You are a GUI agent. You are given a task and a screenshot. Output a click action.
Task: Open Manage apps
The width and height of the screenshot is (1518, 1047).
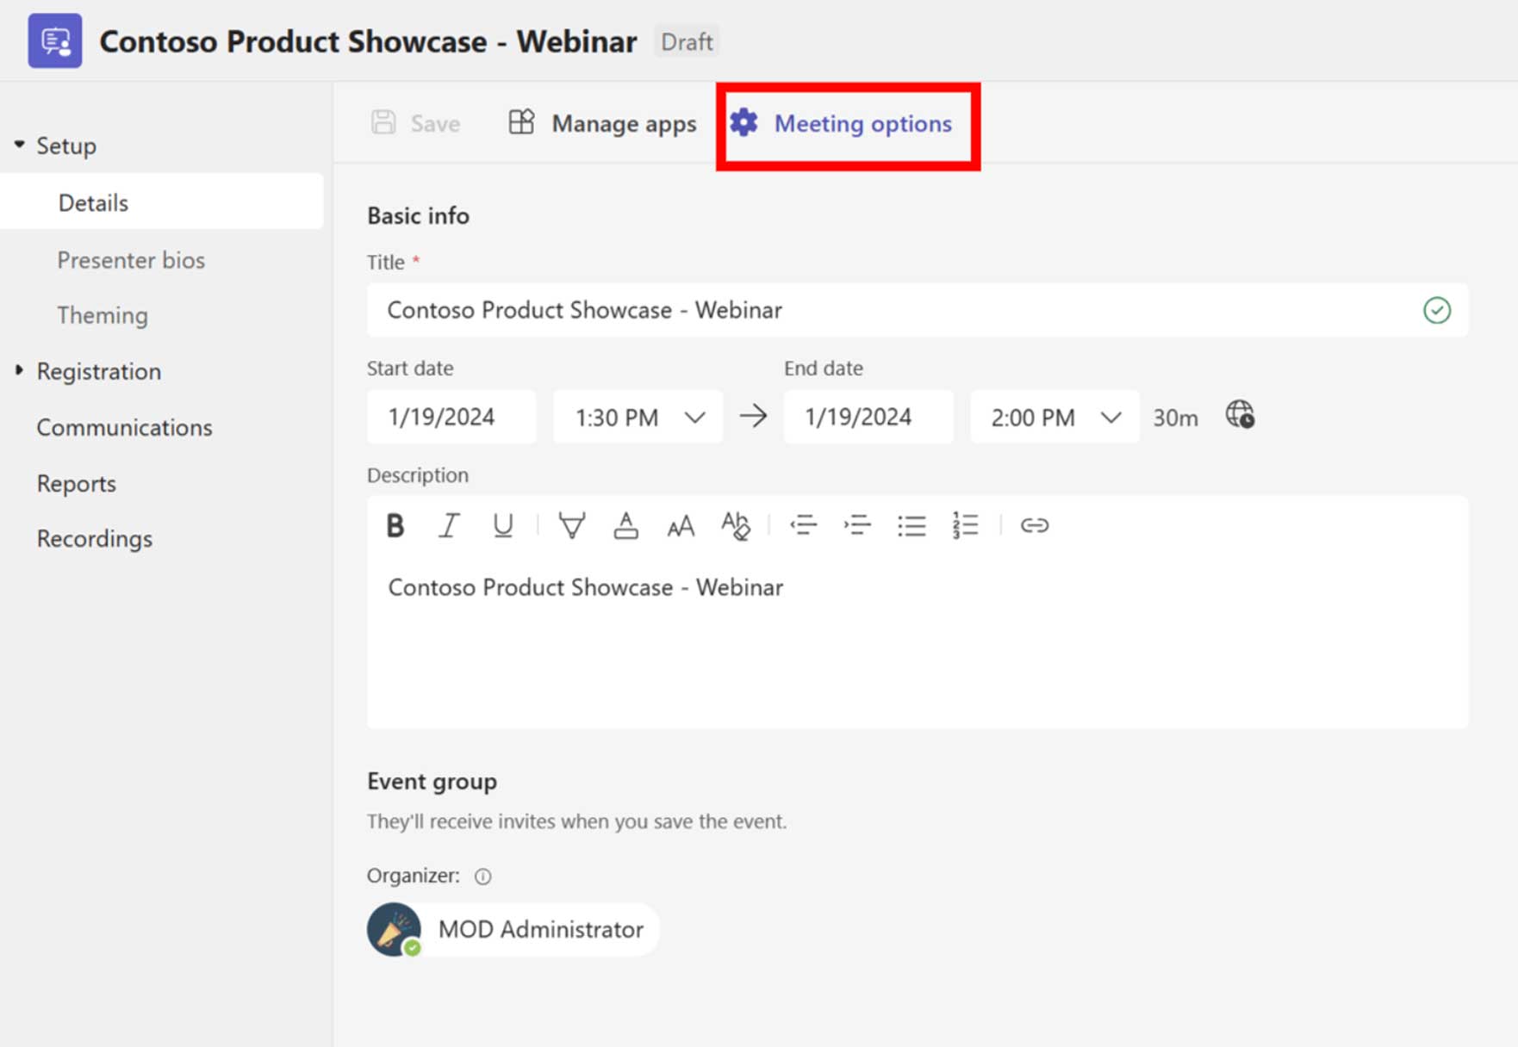[602, 123]
